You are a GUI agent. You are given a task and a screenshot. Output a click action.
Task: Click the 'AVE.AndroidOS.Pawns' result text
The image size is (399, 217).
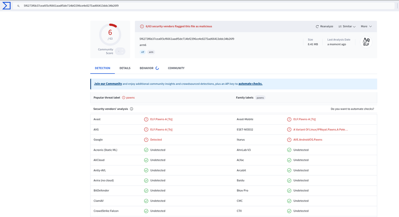pos(308,140)
